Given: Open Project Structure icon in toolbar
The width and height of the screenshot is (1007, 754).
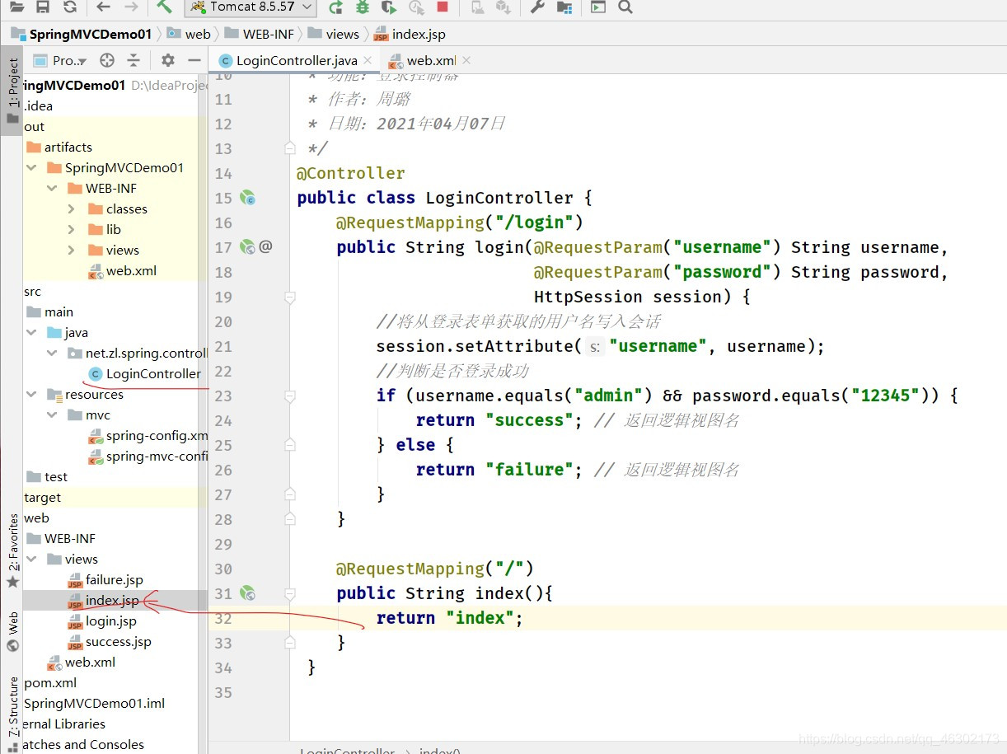Looking at the screenshot, I should [564, 7].
